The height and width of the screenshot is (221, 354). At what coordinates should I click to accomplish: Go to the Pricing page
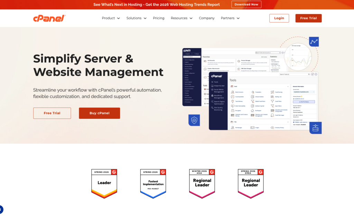click(x=159, y=18)
